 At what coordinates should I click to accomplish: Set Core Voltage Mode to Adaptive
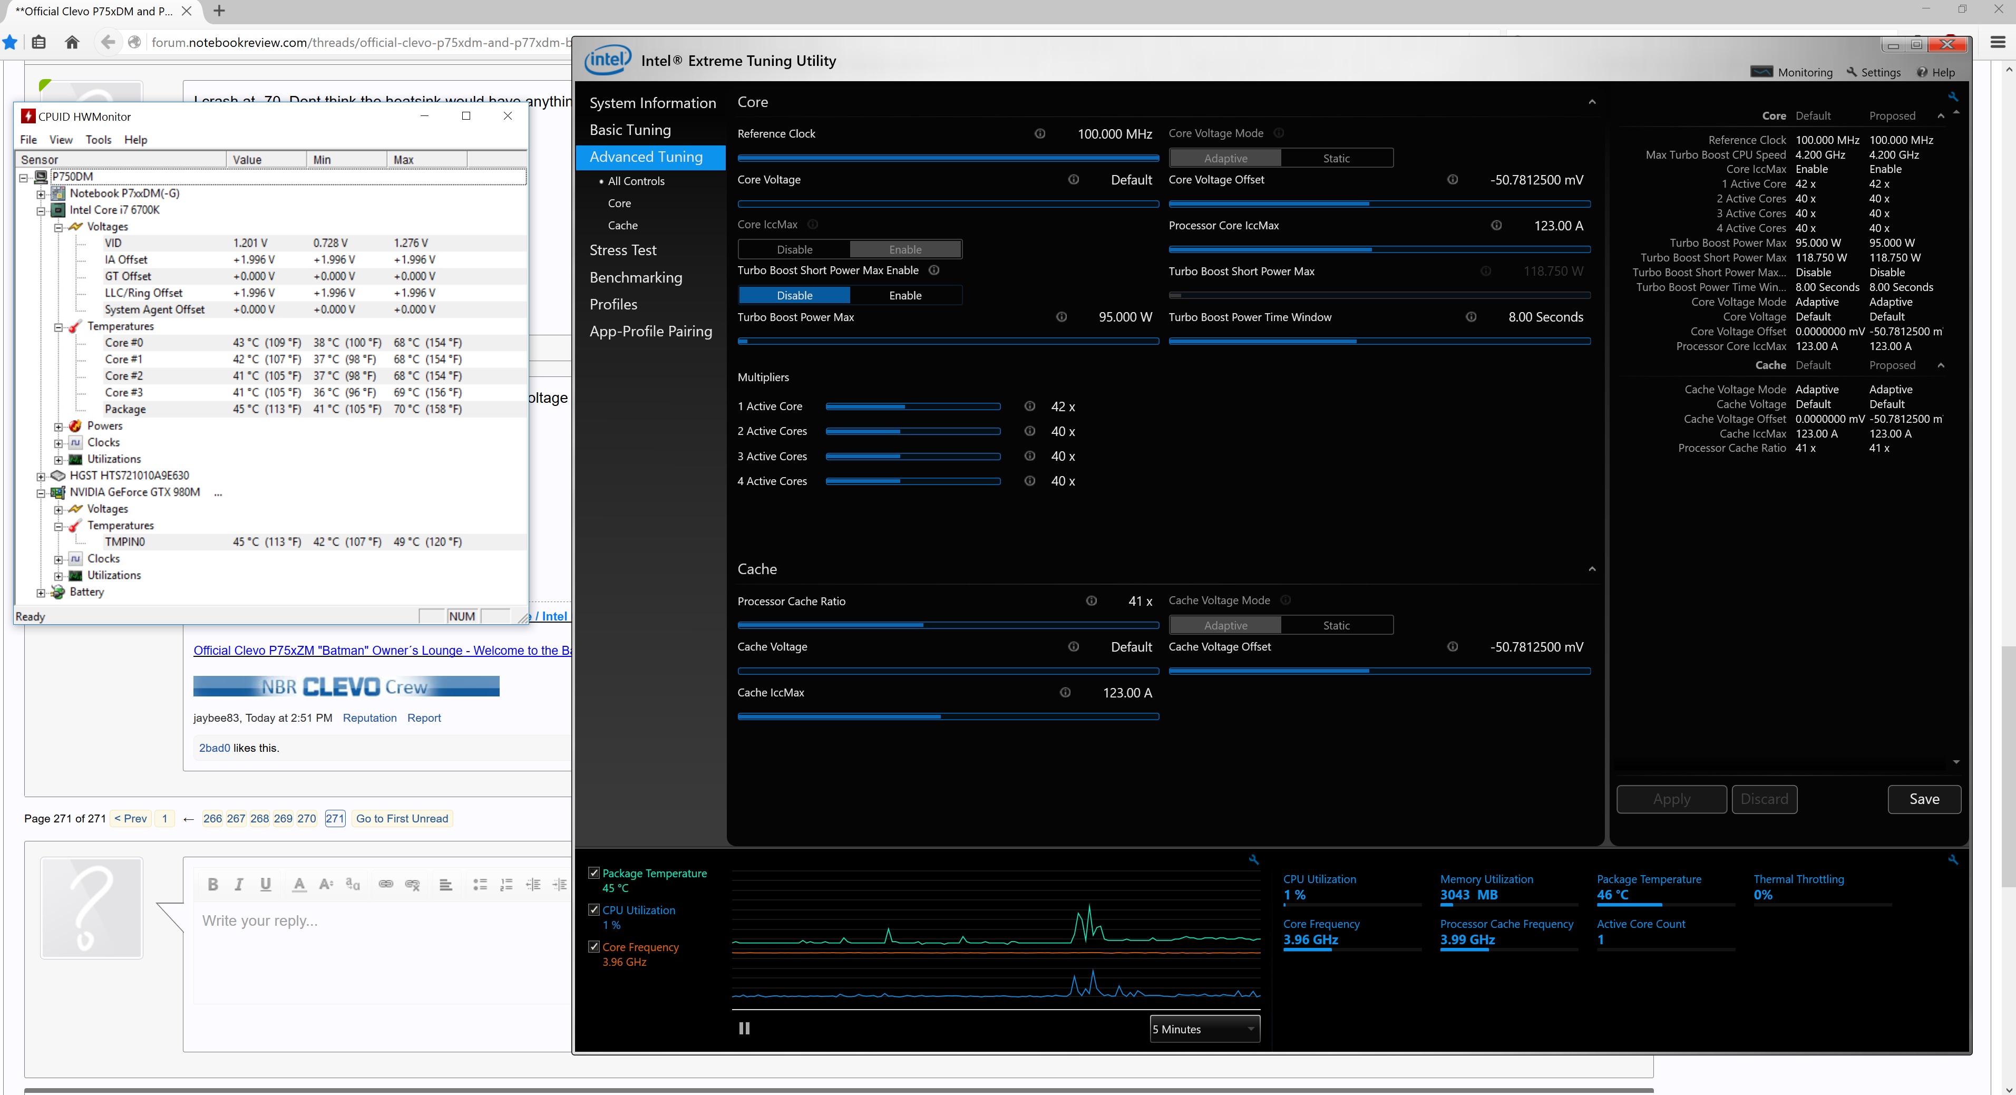coord(1225,158)
